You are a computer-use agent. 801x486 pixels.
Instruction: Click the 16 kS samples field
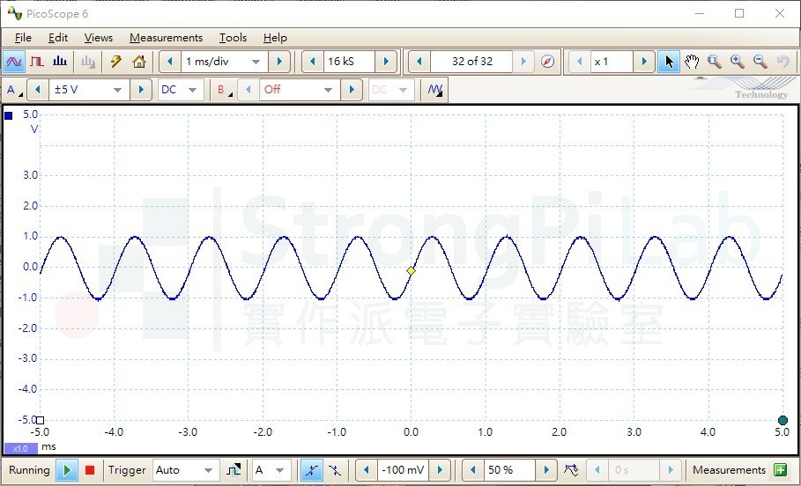point(349,62)
